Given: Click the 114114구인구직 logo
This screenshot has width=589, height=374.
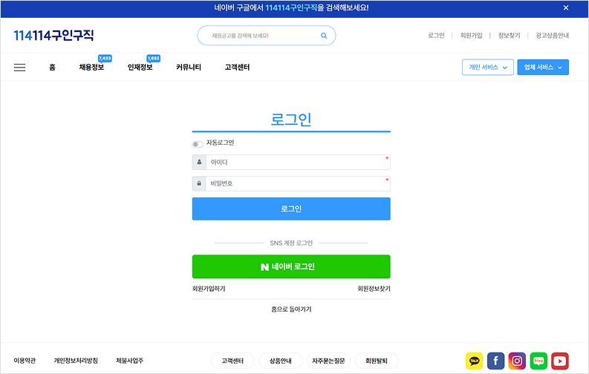Looking at the screenshot, I should [53, 36].
